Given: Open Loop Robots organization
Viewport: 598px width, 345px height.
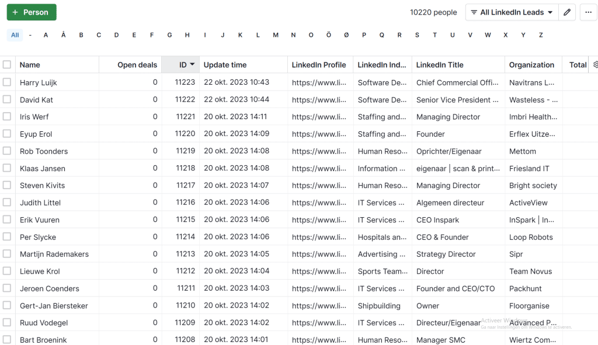Looking at the screenshot, I should coord(531,237).
